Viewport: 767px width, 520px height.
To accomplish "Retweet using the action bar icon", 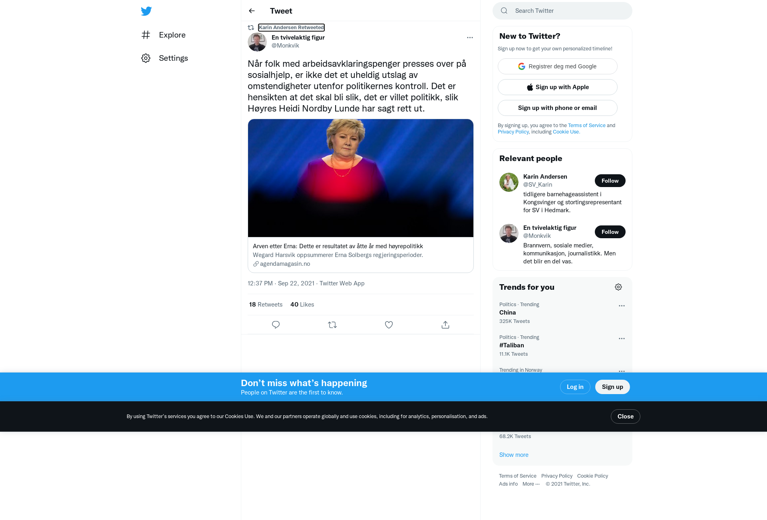I will click(332, 325).
